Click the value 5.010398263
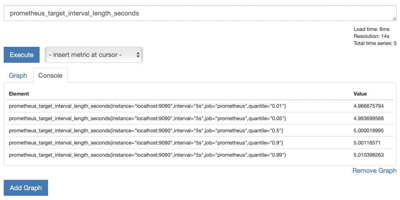 coord(369,155)
